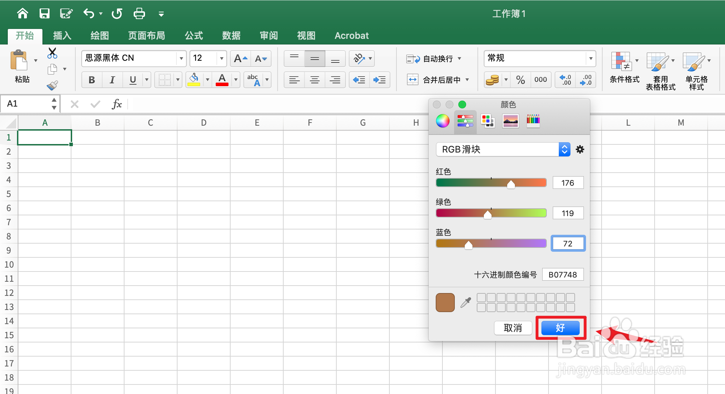Image resolution: width=725 pixels, height=394 pixels.
Task: Toggle center horizontal alignment
Action: (314, 80)
